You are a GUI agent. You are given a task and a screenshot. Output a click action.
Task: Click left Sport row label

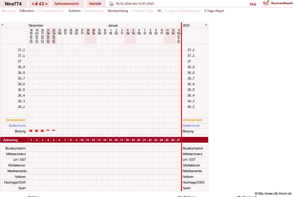tap(22, 188)
